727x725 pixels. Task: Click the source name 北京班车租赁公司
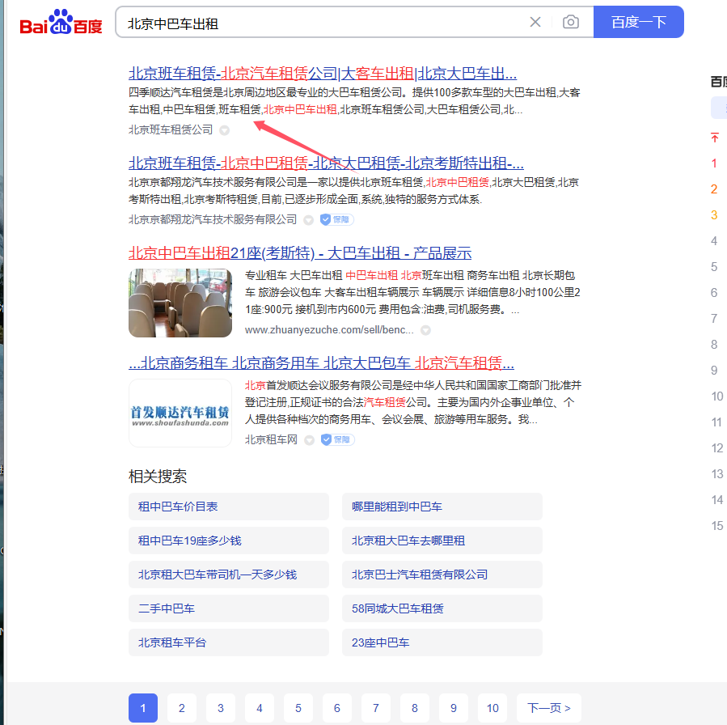point(171,130)
